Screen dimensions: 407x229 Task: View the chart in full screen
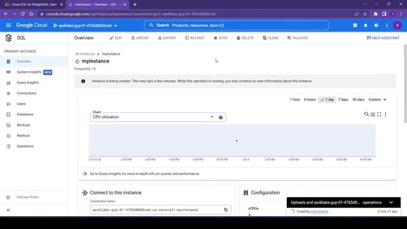click(379, 114)
